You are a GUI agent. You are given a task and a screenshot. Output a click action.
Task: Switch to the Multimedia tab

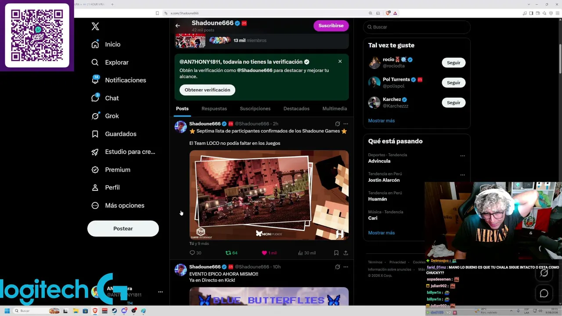pos(335,108)
